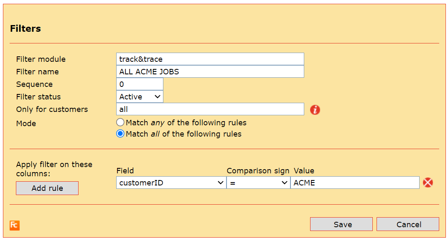Delete the customerID rule with red X
This screenshot has height=241, width=448.
pos(428,183)
